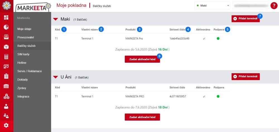Screen dimensions: 279x132
Task: Open the pie chart statistics icon
Action: [x=6, y=27]
